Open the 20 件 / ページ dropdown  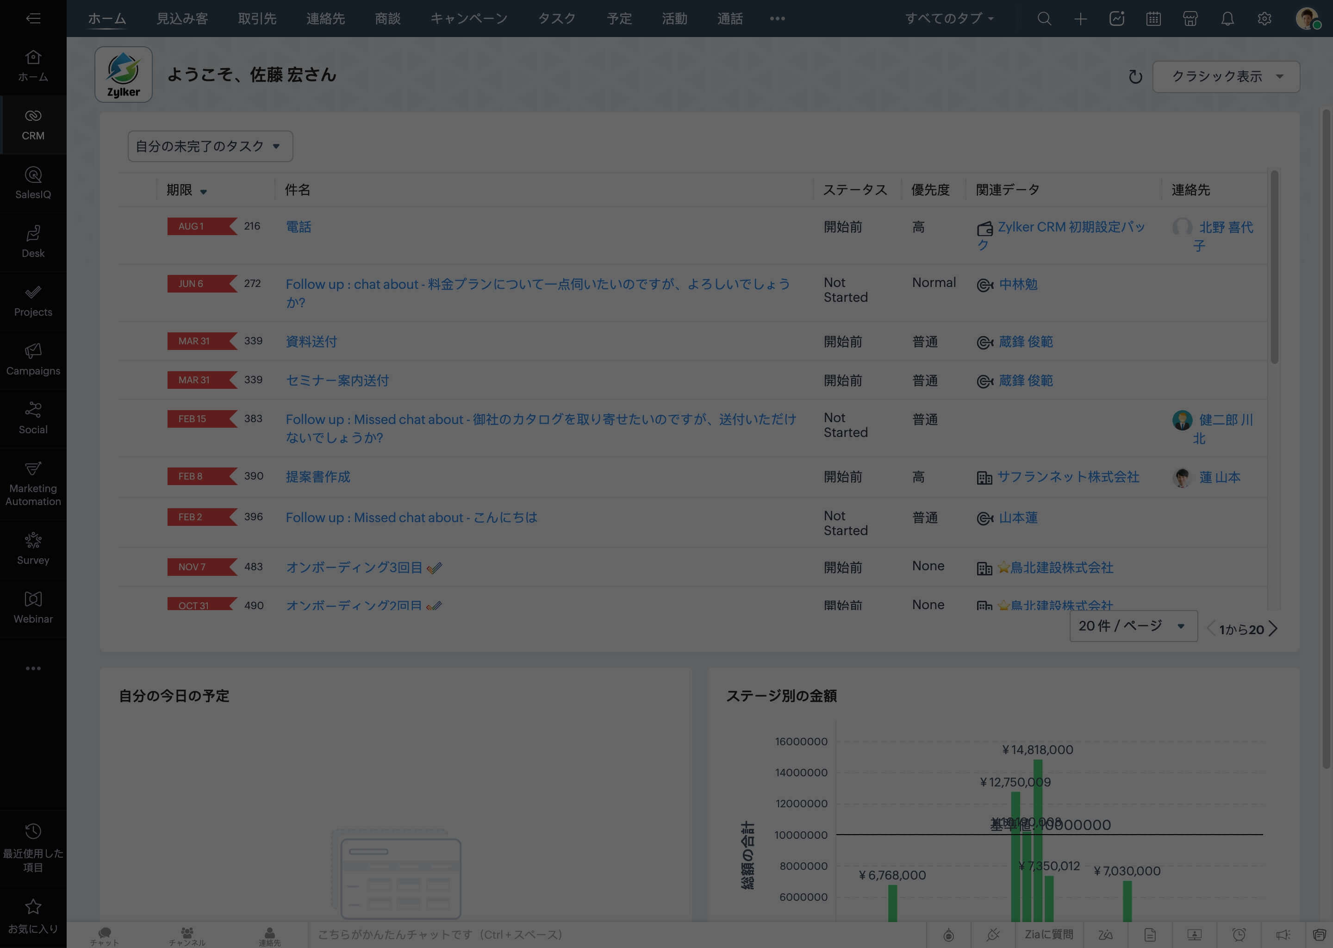click(x=1132, y=626)
